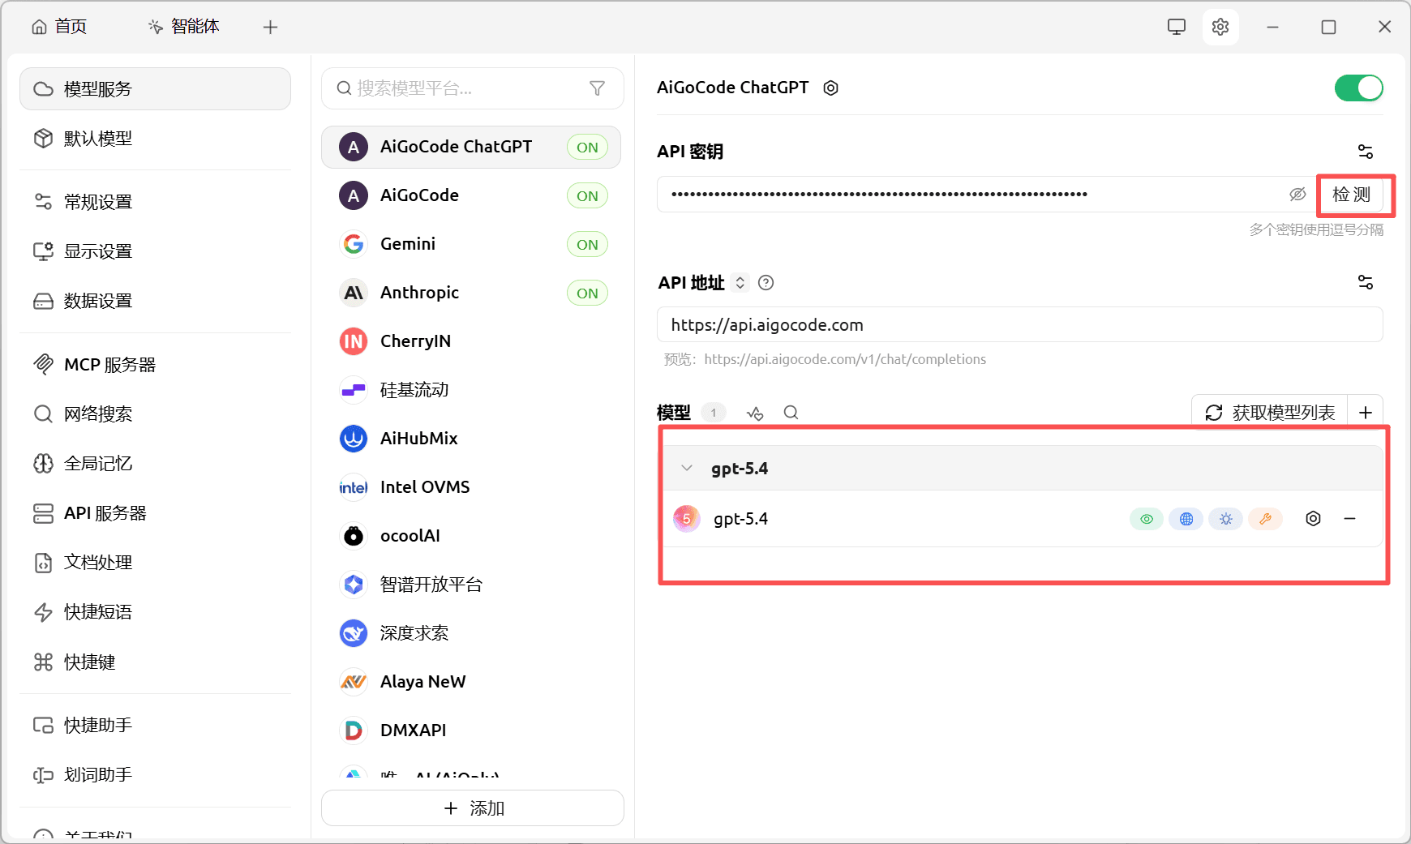Image resolution: width=1411 pixels, height=844 pixels.
Task: Click the vision eye tag on gpt-5.4
Action: pos(1147,519)
